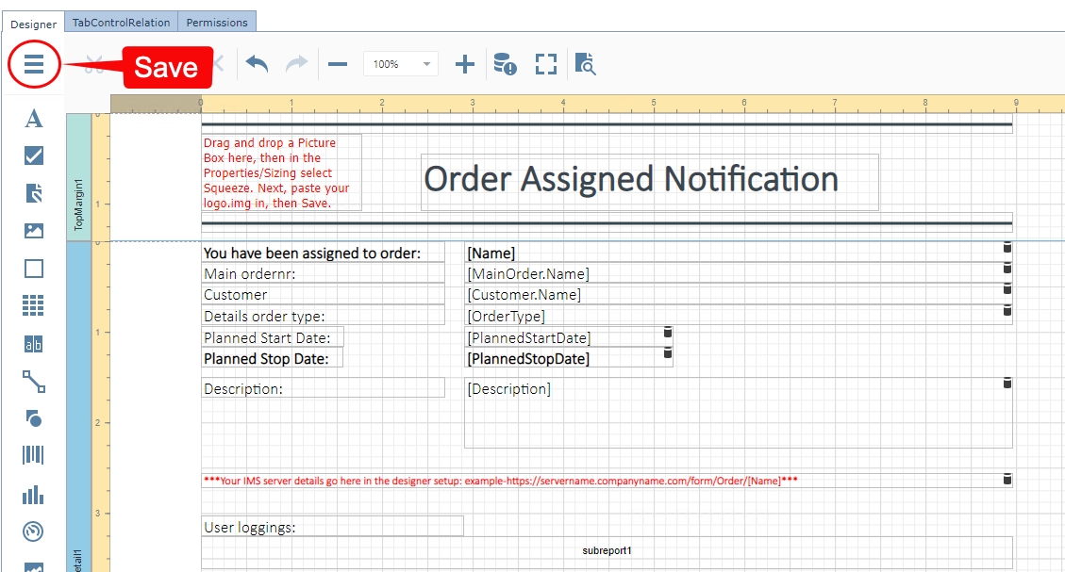Select the Order Assigned Notification title
This screenshot has width=1065, height=572.
[631, 179]
